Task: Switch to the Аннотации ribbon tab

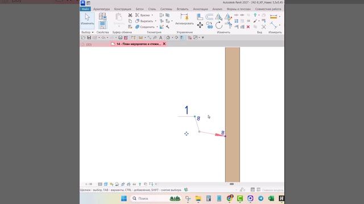Action: click(x=200, y=9)
